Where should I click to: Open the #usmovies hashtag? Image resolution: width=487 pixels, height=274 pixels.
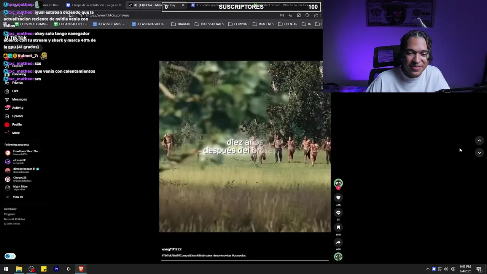pos(239,255)
